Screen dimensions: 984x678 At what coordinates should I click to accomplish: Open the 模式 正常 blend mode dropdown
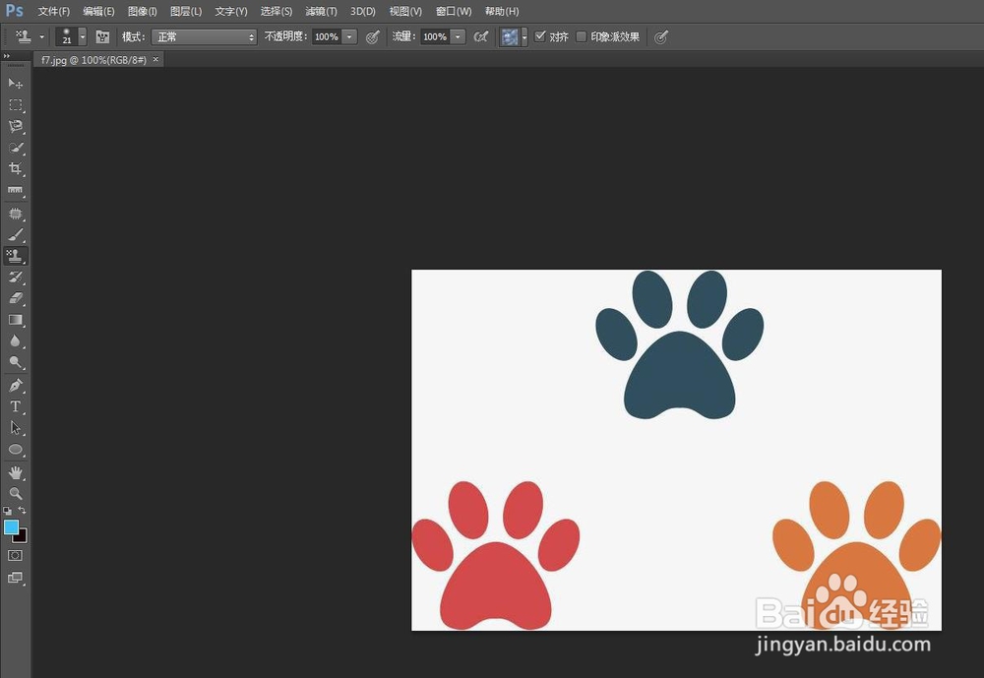pos(204,37)
